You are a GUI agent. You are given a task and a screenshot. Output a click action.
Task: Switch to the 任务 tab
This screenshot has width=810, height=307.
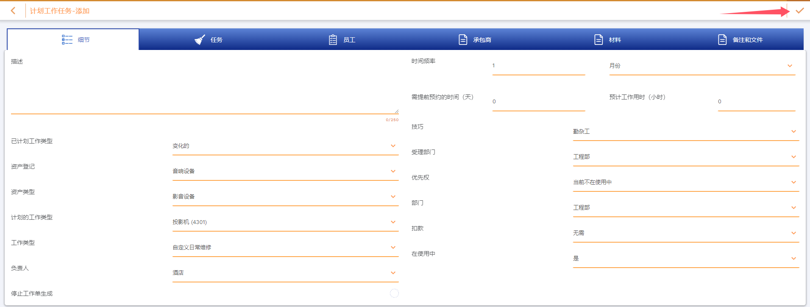click(x=208, y=39)
